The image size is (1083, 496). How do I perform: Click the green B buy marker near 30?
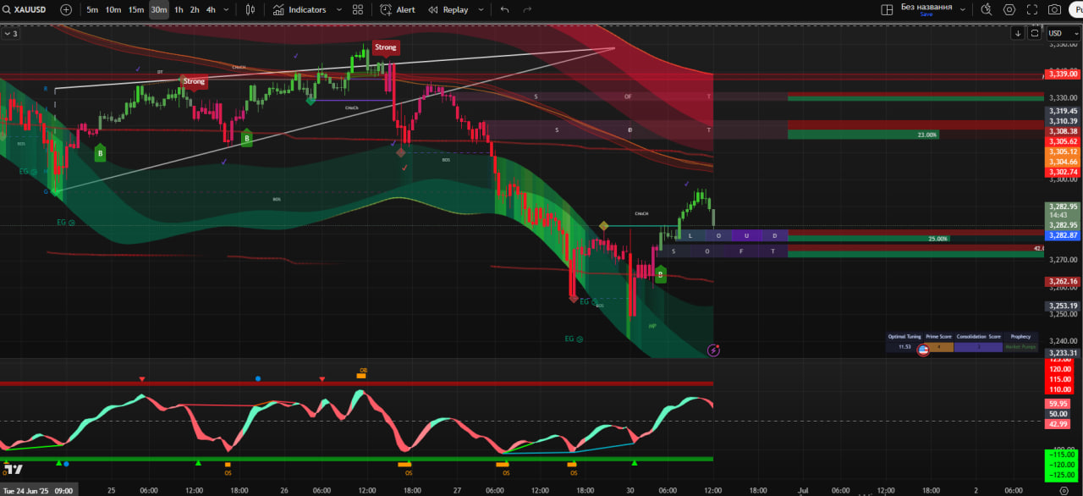pyautogui.click(x=661, y=274)
